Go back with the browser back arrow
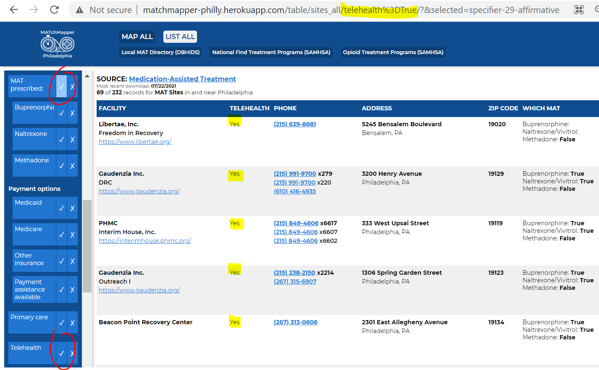 (14, 10)
